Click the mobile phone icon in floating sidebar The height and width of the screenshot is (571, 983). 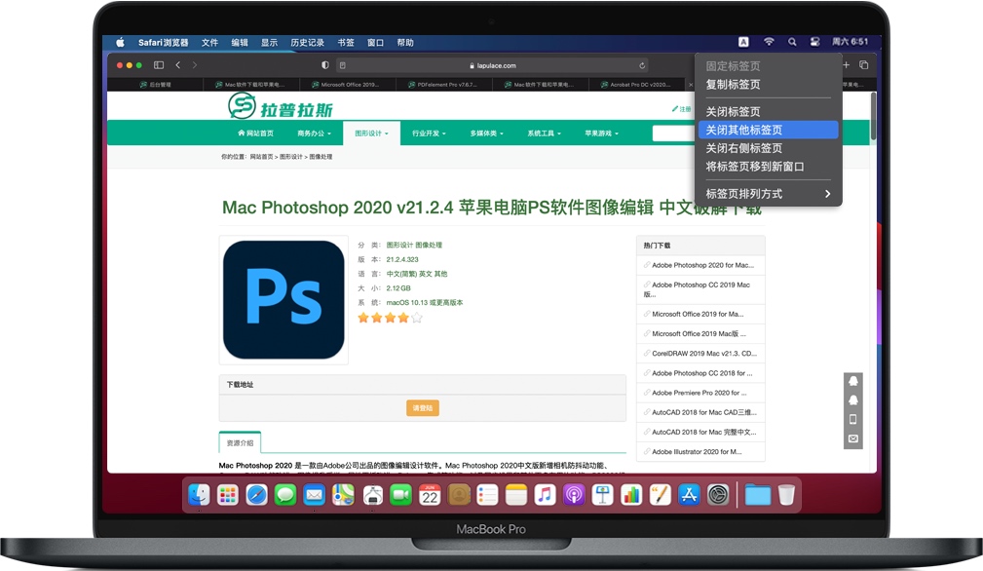(853, 419)
